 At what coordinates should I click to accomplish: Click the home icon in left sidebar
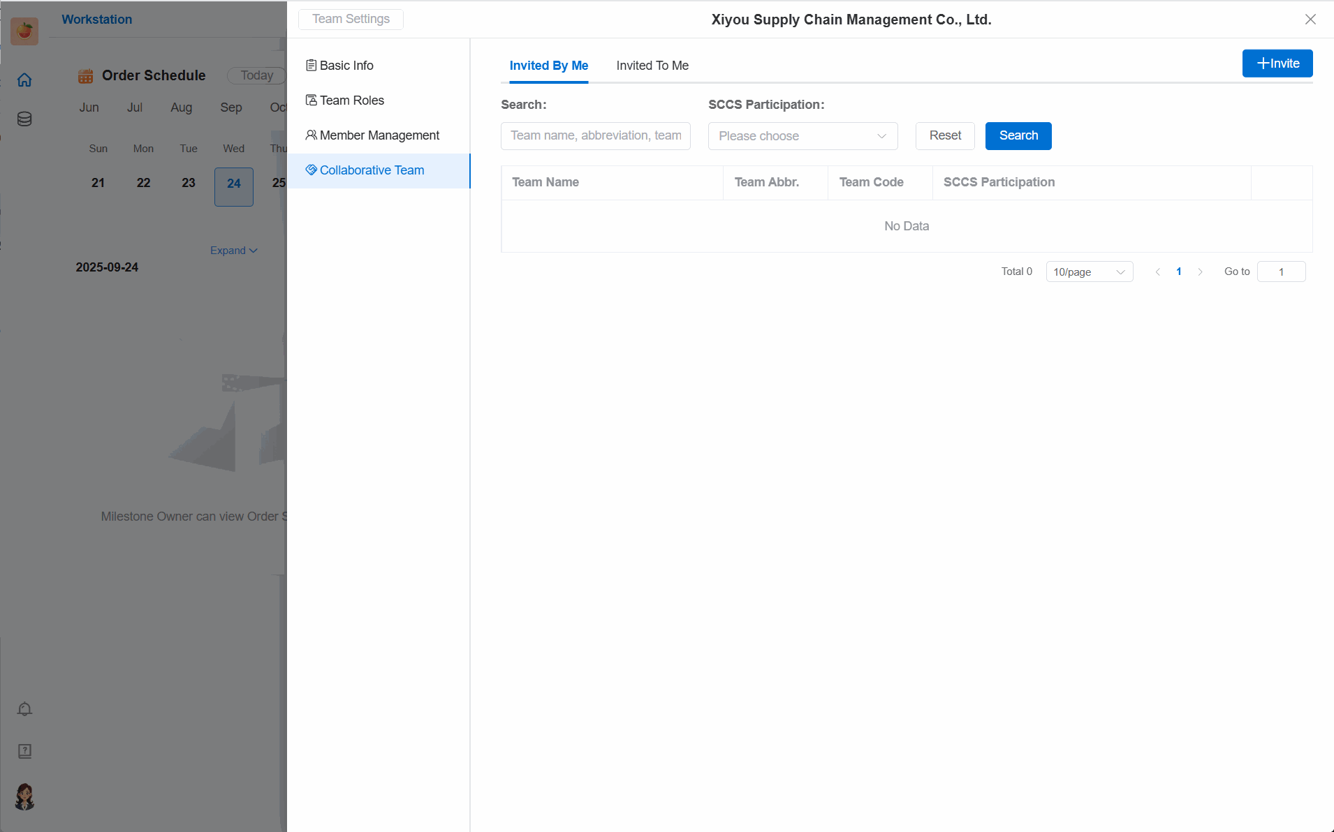pos(24,80)
